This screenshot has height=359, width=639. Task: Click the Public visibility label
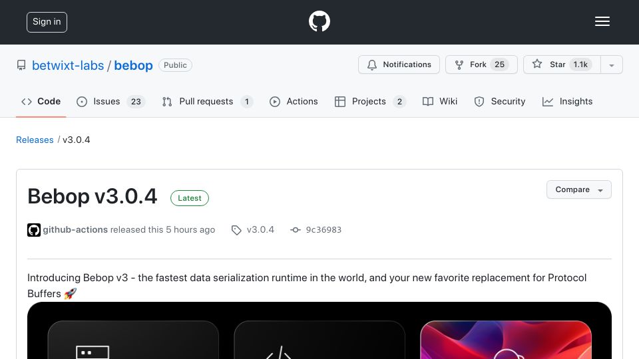(175, 65)
